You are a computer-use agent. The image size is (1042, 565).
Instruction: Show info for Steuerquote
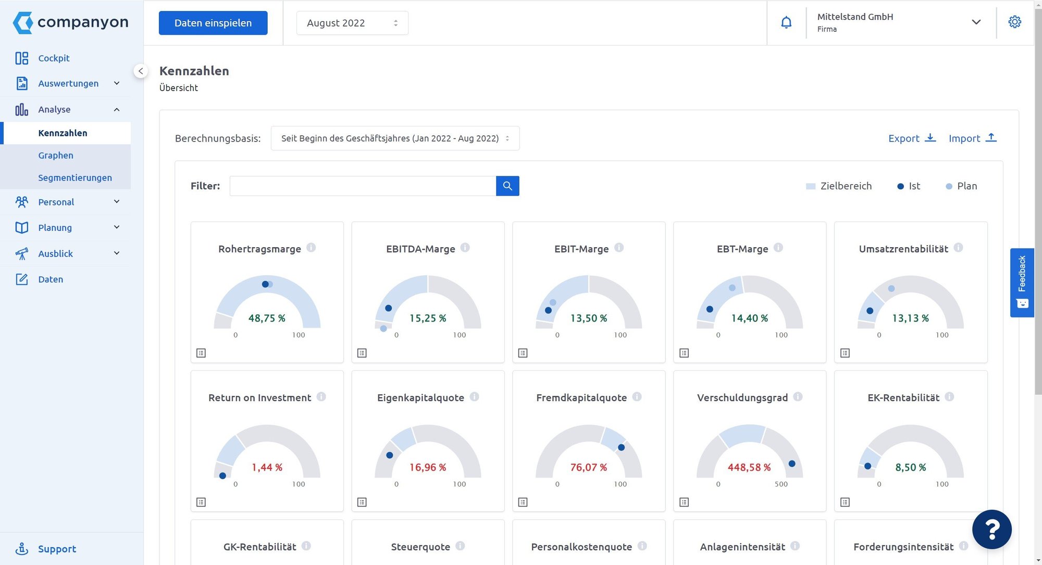click(461, 546)
